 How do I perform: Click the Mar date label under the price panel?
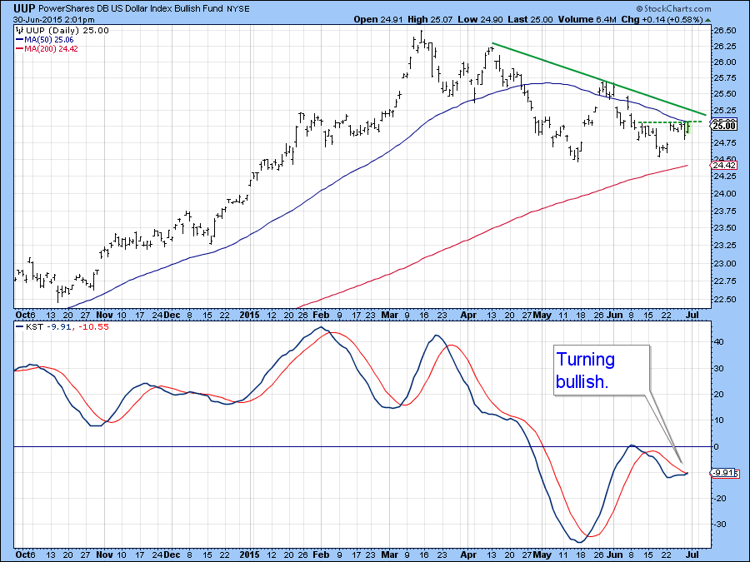coord(390,315)
